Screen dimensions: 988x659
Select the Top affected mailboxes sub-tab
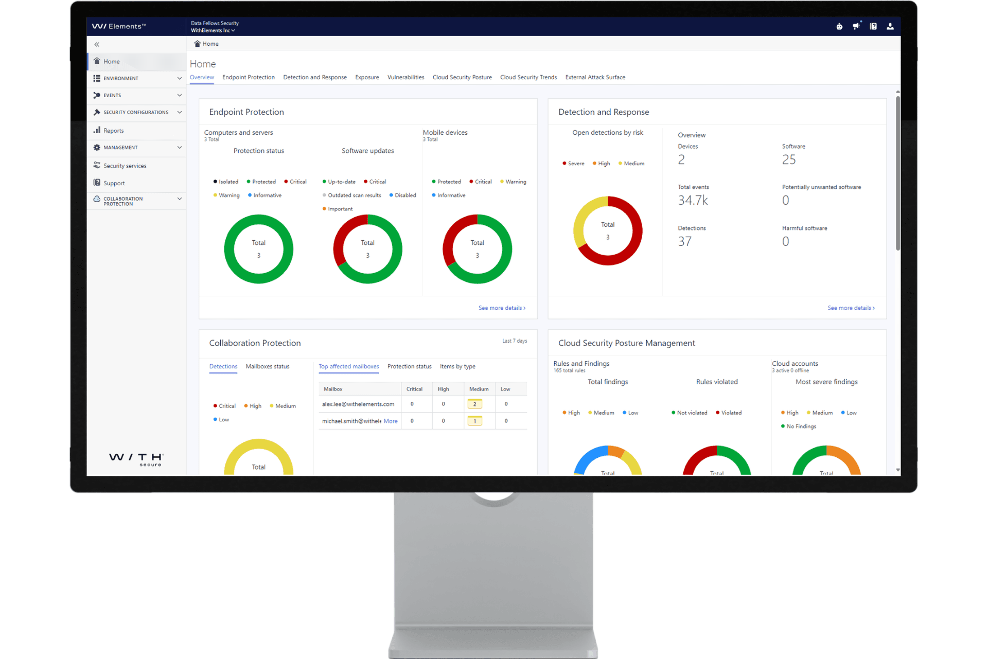(349, 366)
